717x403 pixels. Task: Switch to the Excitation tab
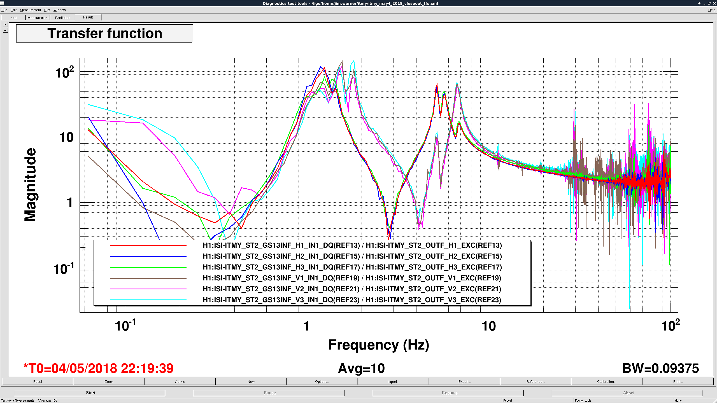tap(62, 18)
